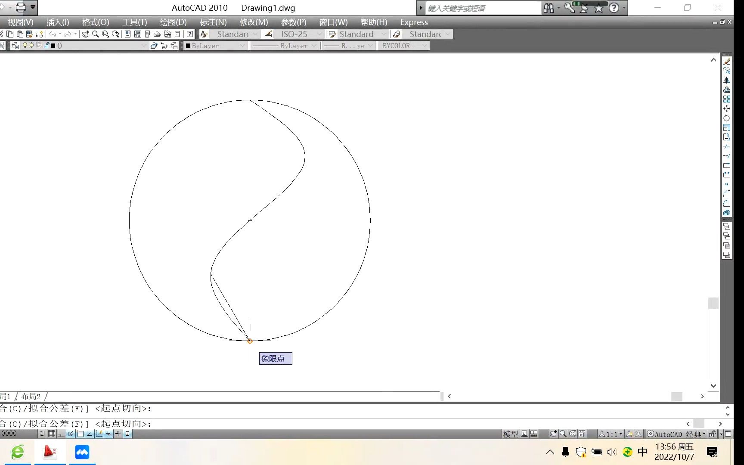The height and width of the screenshot is (465, 744).
Task: Open the 绘图(D) menu
Action: coord(173,22)
